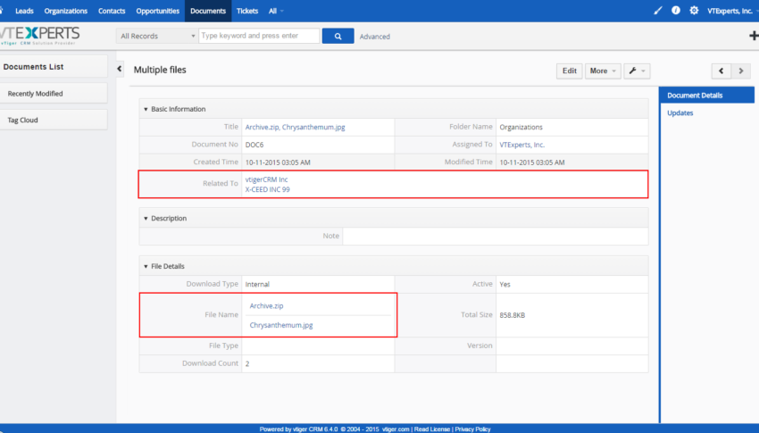This screenshot has width=759, height=433.
Task: Open Tag Cloud sidebar widget
Action: tap(54, 120)
